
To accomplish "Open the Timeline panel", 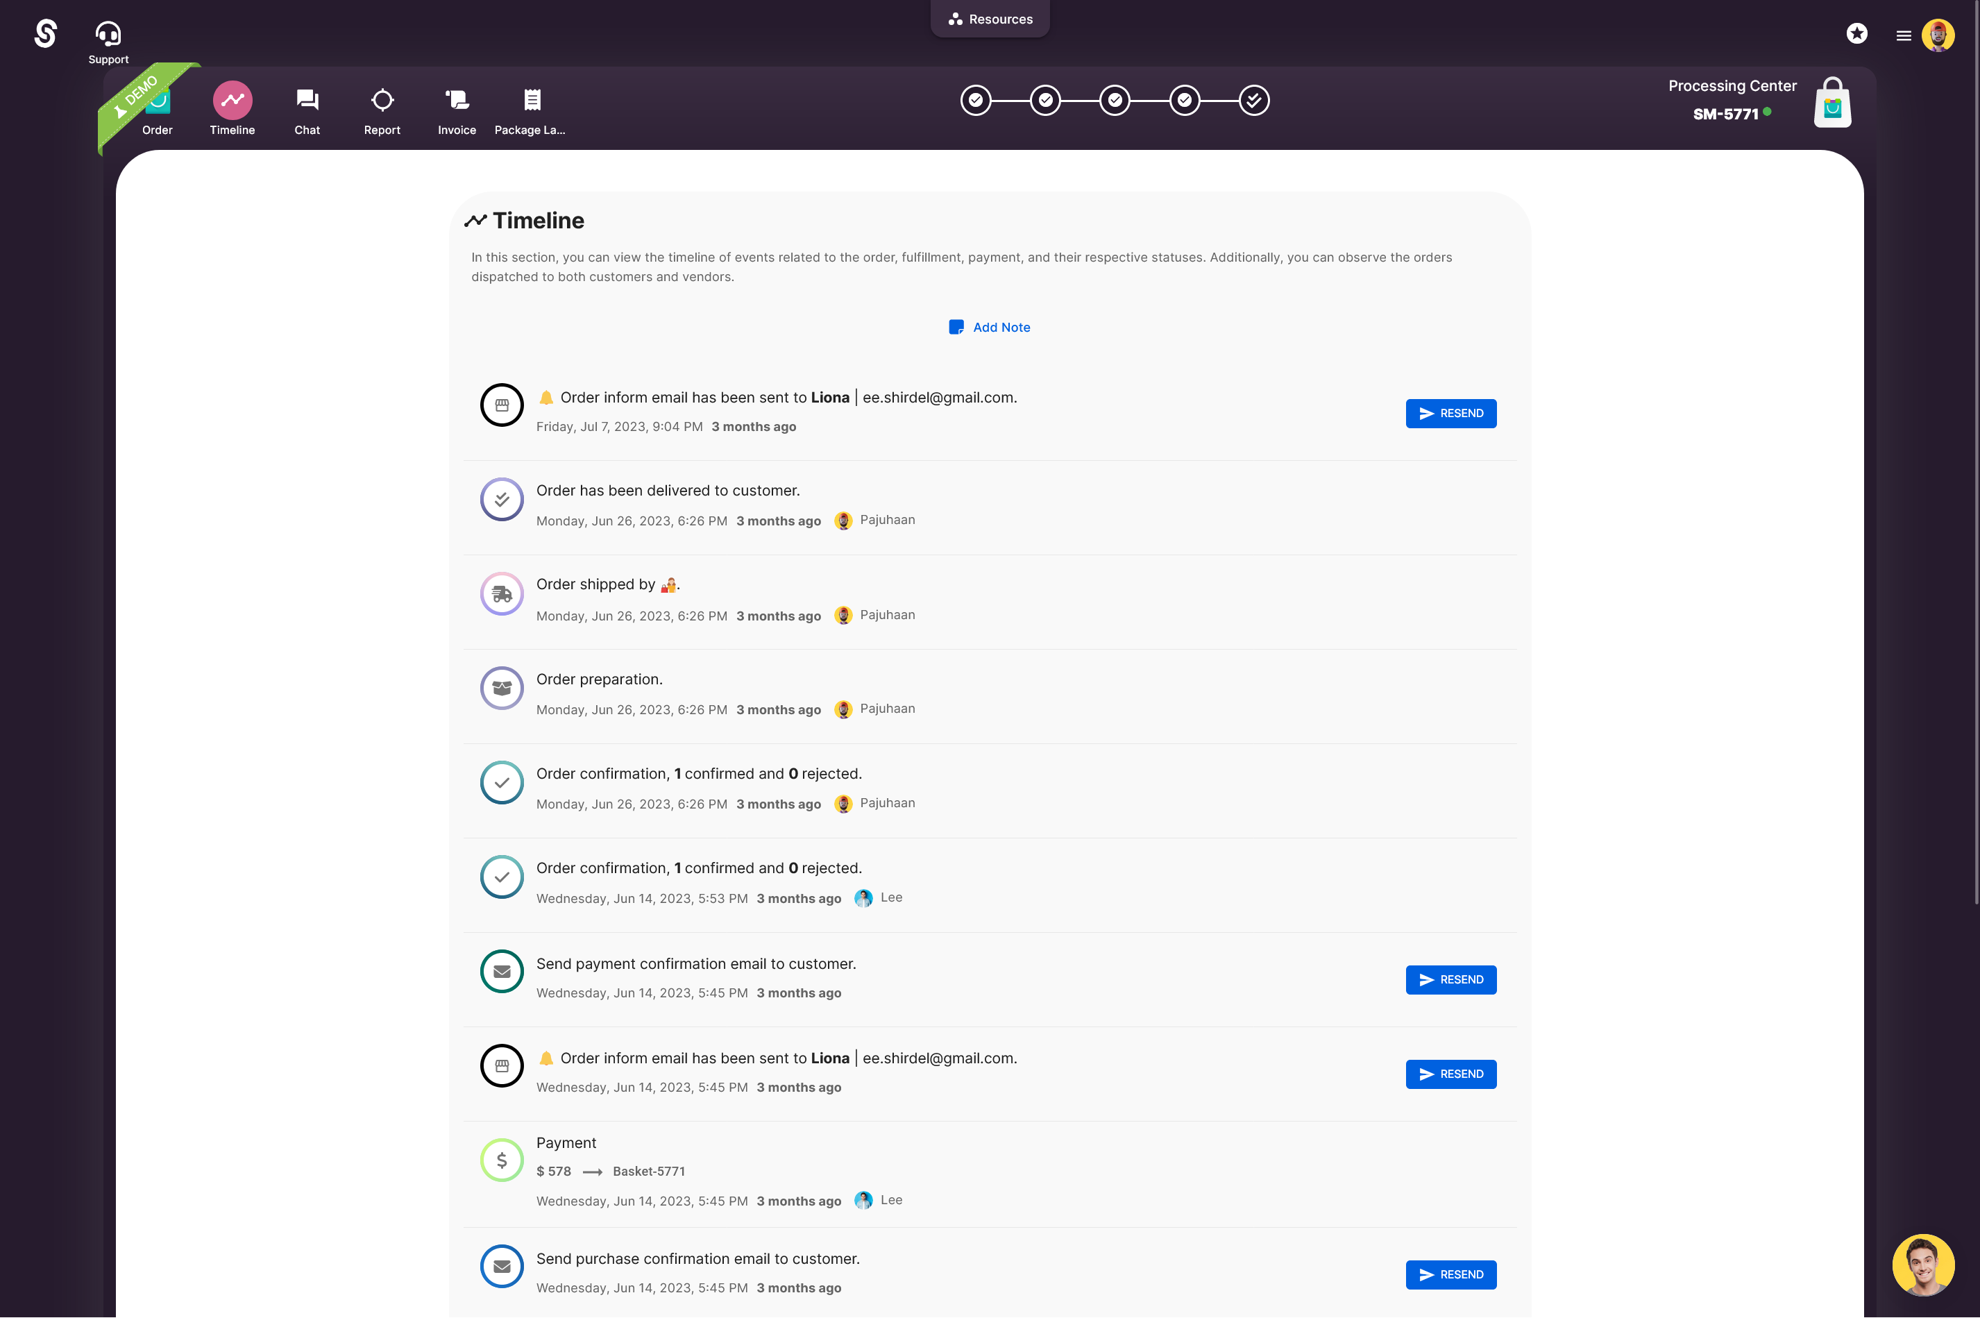I will pos(231,110).
